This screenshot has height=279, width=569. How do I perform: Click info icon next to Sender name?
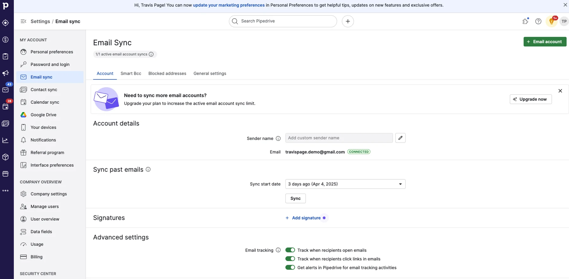click(x=278, y=138)
